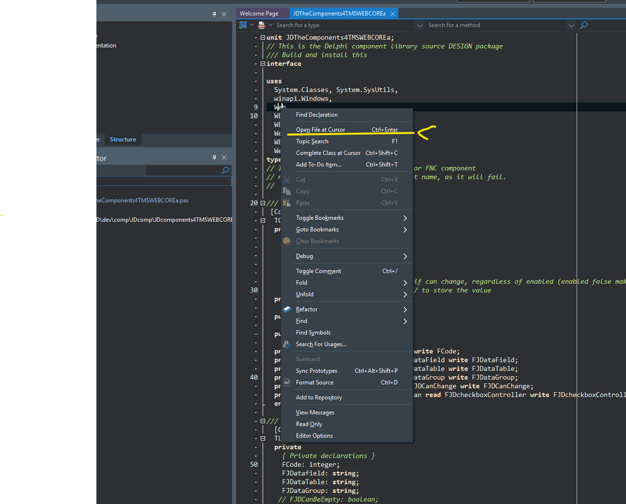This screenshot has height=504, width=626.
Task: Click the Search For Usages icon
Action: point(287,344)
